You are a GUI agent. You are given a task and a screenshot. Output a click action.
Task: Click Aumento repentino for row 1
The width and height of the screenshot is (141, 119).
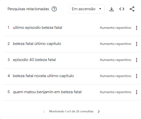(x=116, y=28)
